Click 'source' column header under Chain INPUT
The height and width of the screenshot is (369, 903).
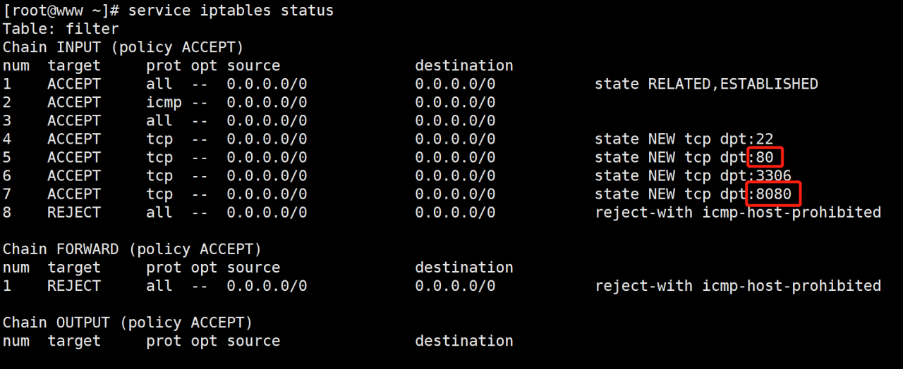pos(253,65)
